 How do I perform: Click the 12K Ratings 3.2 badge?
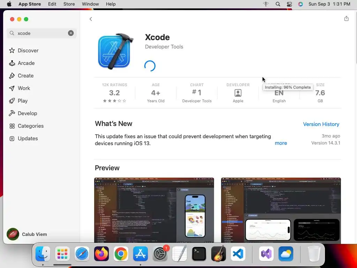click(114, 93)
